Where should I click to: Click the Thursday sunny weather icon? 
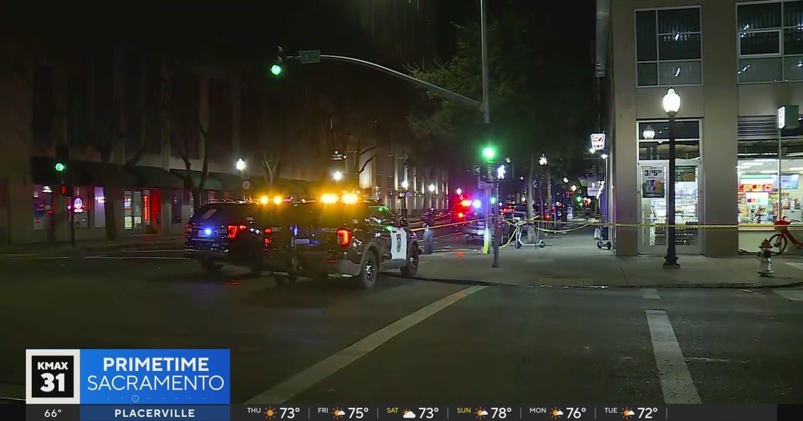pos(270,413)
